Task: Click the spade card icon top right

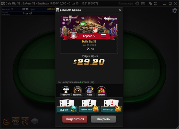Action: coord(174,11)
